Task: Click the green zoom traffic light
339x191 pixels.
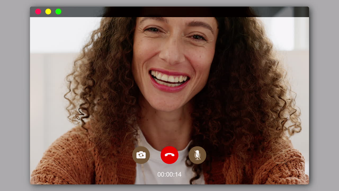Action: click(58, 11)
